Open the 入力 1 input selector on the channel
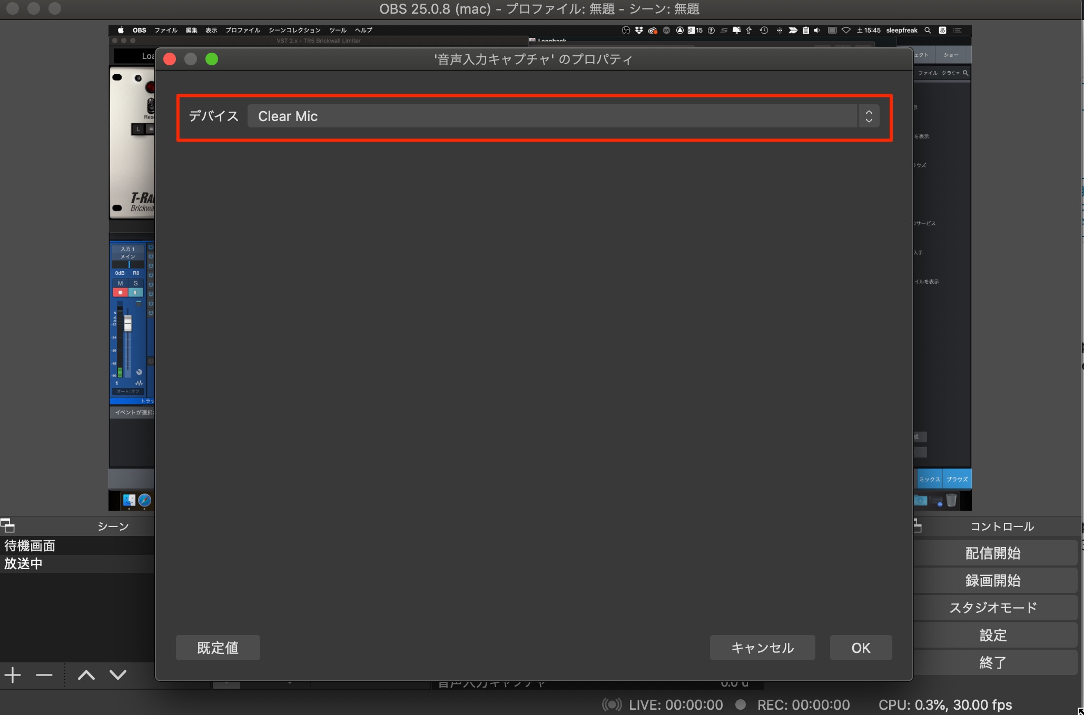Screen dimensions: 1084x715 pos(128,249)
